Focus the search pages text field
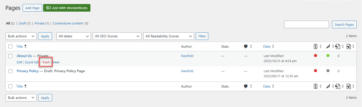Screen dimensions: 362x107 coord(306,24)
